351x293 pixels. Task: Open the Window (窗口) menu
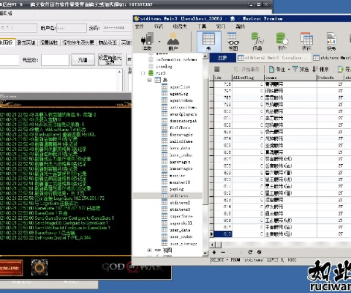click(x=221, y=26)
